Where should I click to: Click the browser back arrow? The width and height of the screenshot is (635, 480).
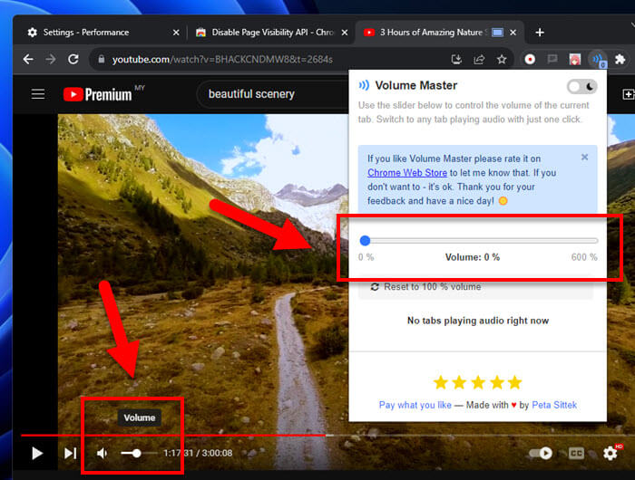click(x=28, y=60)
